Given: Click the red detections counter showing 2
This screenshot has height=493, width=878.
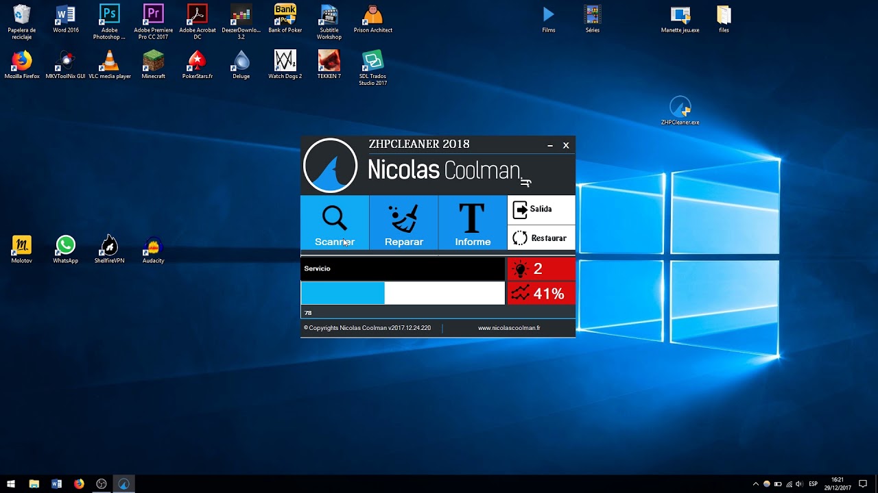Looking at the screenshot, I should tap(541, 269).
